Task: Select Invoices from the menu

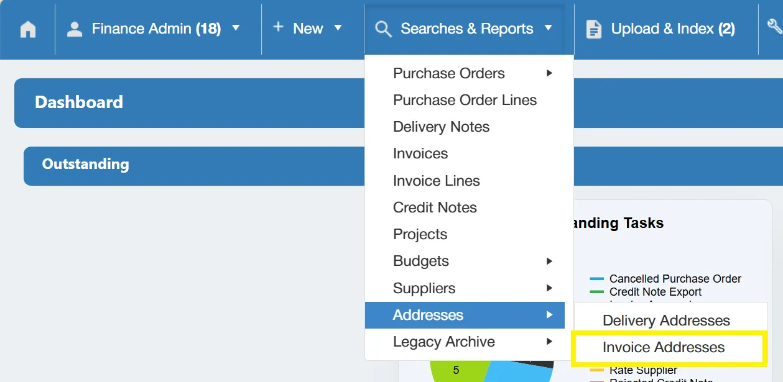Action: 465,153
